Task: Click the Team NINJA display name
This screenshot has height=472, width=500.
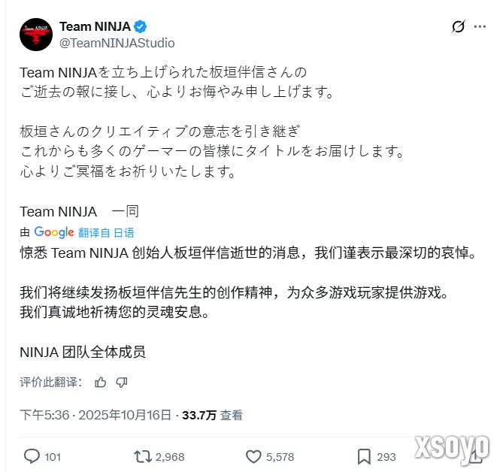Action: tap(95, 26)
